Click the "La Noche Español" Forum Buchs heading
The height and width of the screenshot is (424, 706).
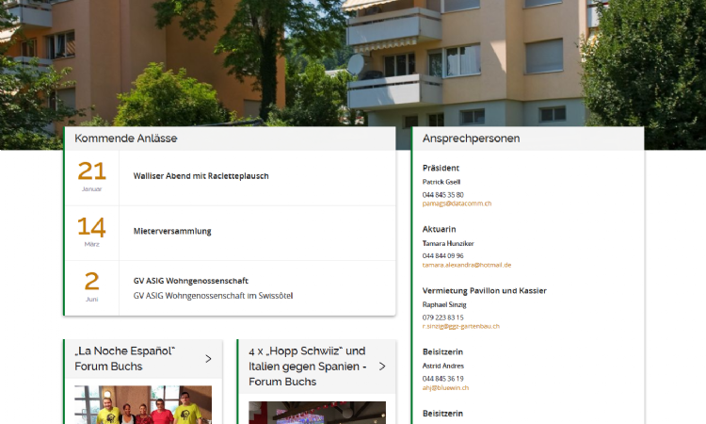coord(124,359)
